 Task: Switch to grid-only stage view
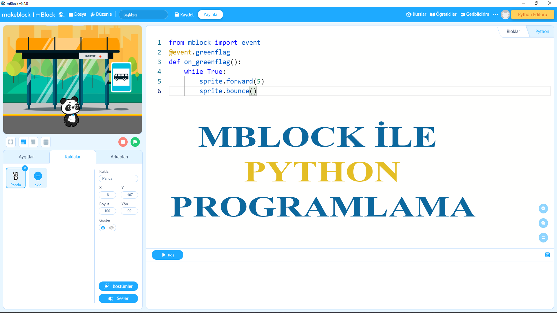click(x=46, y=142)
